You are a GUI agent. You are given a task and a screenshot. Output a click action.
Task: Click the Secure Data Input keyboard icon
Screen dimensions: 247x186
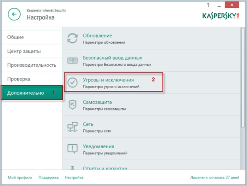tap(72, 60)
